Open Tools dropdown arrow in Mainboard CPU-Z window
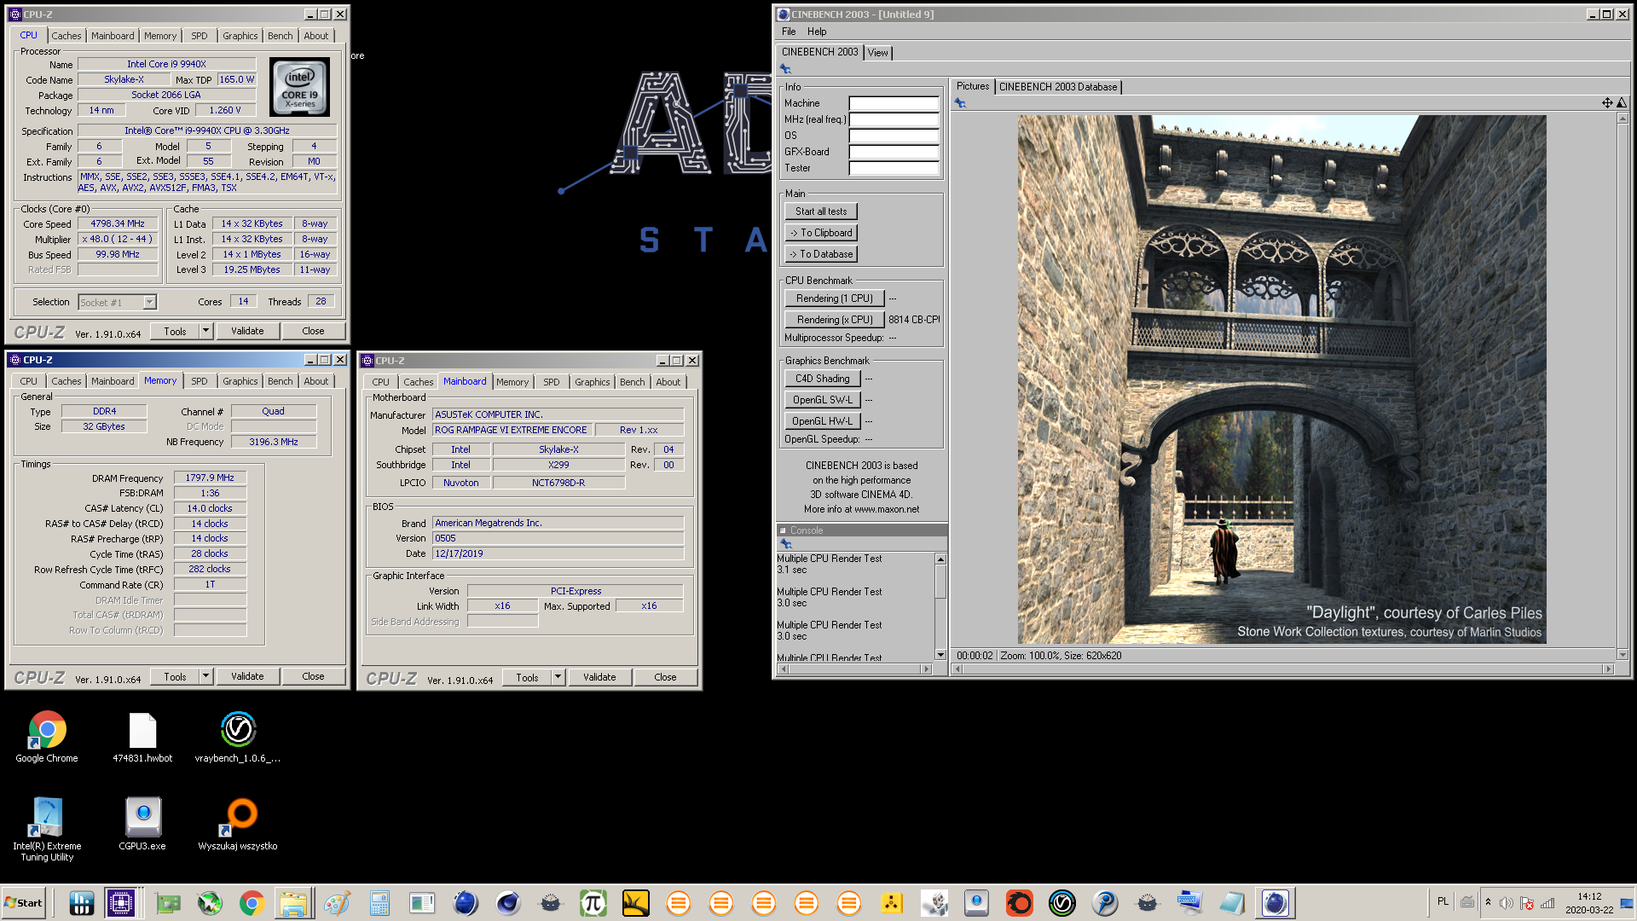Viewport: 1637px width, 921px height. [558, 677]
